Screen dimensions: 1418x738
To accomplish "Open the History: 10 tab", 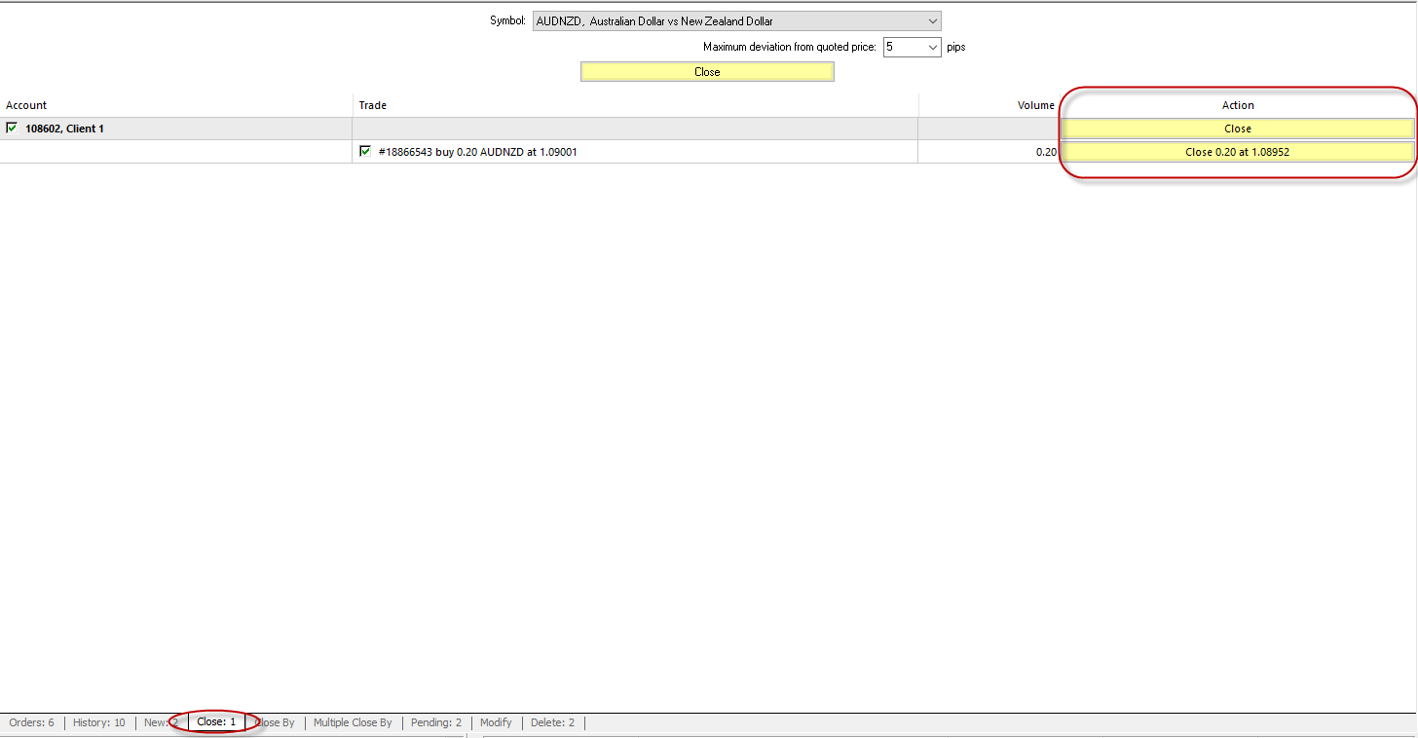I will pos(99,722).
